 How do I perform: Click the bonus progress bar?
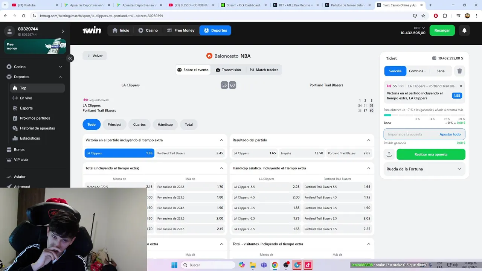[424, 115]
